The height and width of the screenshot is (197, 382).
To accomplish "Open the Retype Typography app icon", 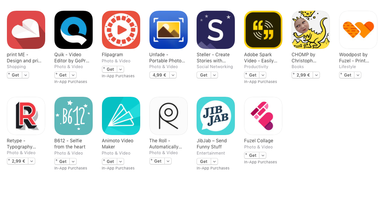I will coord(26,116).
